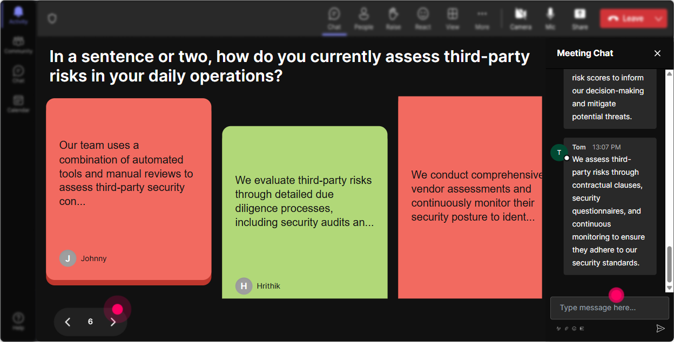This screenshot has width=674, height=342.
Task: Open the React emoji menu
Action: tap(423, 18)
